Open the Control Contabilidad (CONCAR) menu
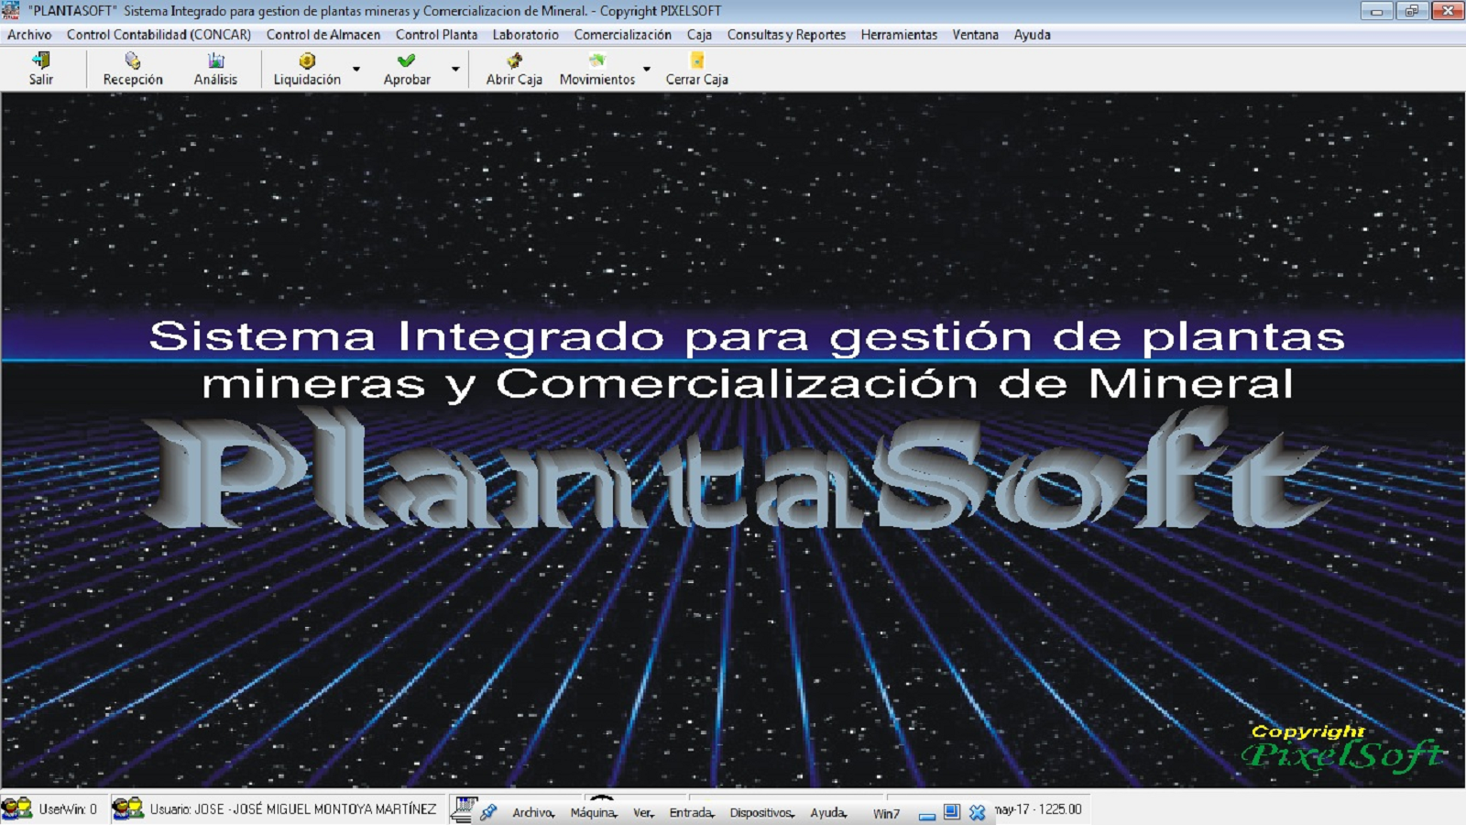1466x825 pixels. (x=159, y=35)
